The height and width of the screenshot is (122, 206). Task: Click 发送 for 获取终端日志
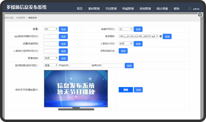click(123, 51)
